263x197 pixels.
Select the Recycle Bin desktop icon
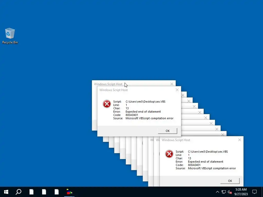(10, 36)
